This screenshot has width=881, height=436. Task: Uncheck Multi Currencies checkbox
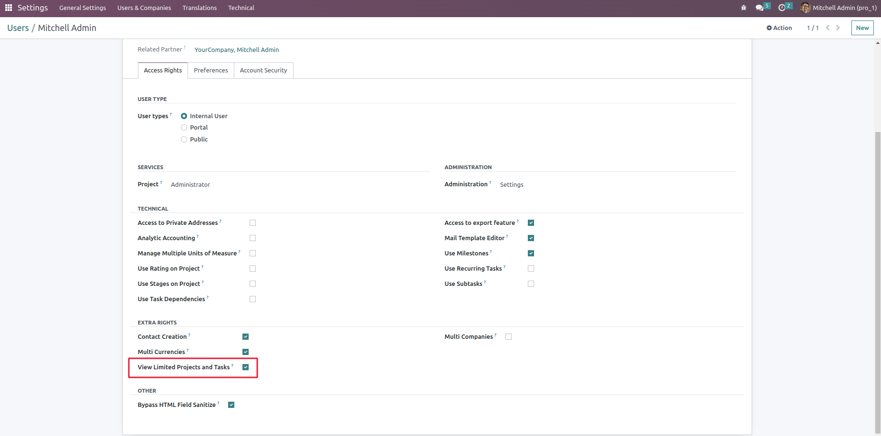click(x=245, y=352)
